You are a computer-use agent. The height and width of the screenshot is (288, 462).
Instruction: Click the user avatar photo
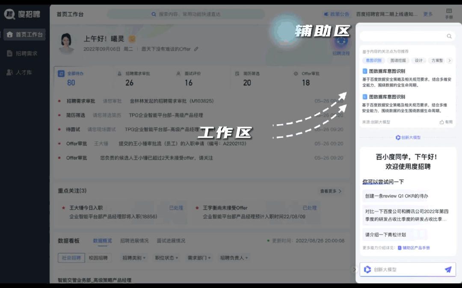pyautogui.click(x=67, y=44)
